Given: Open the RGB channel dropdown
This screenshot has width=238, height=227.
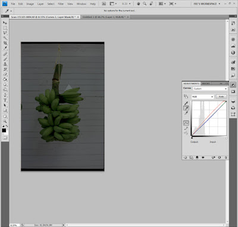Looking at the screenshot, I should [x=202, y=97].
